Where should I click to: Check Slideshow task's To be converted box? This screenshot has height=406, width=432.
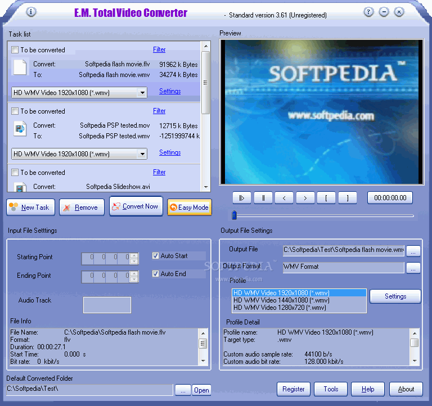coord(15,173)
